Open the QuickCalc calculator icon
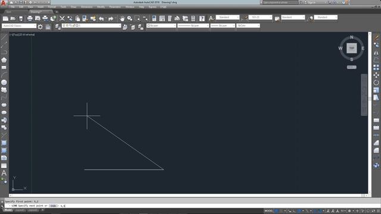Screen dimensions: 381x214 point(193,18)
